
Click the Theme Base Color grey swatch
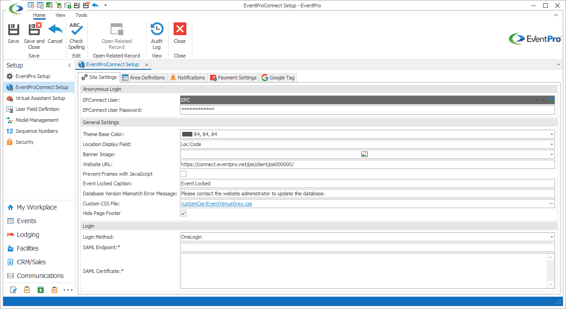(187, 134)
